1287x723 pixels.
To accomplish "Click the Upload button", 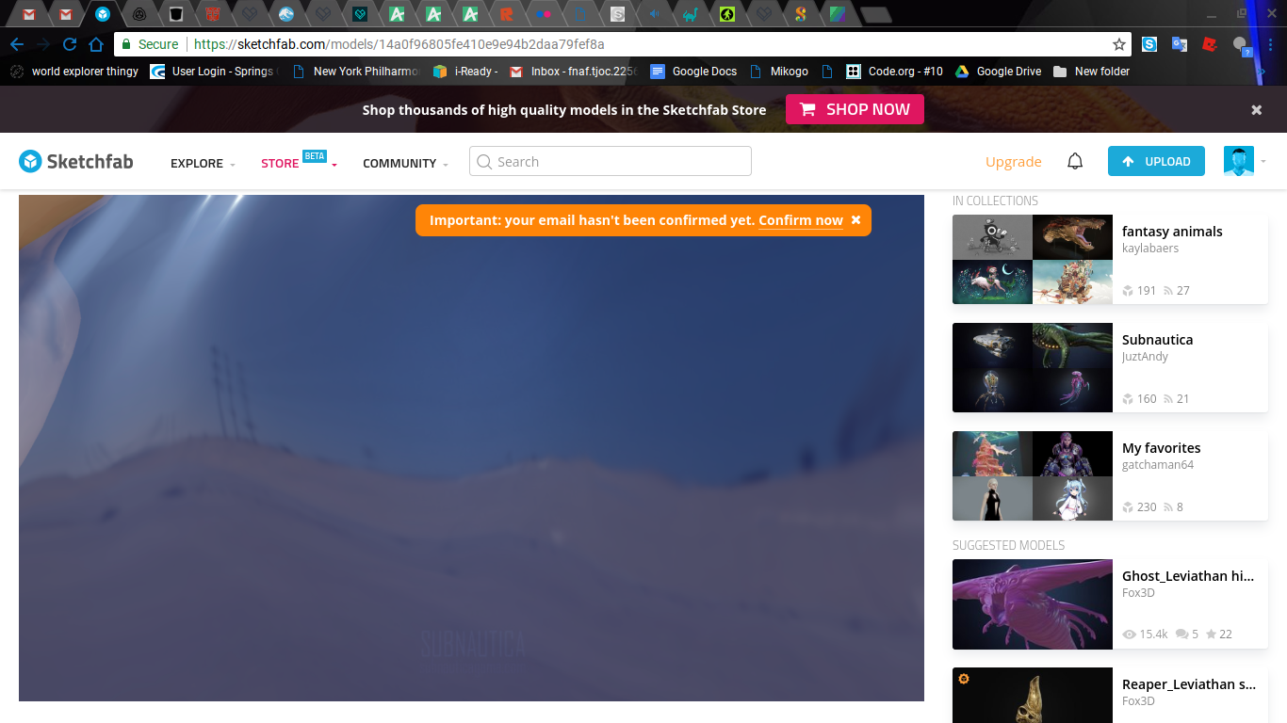I will click(1156, 161).
